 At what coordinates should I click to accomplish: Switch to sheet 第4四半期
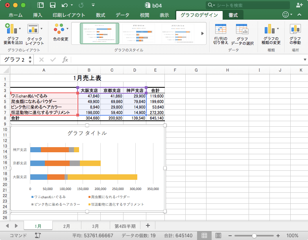[125, 226]
